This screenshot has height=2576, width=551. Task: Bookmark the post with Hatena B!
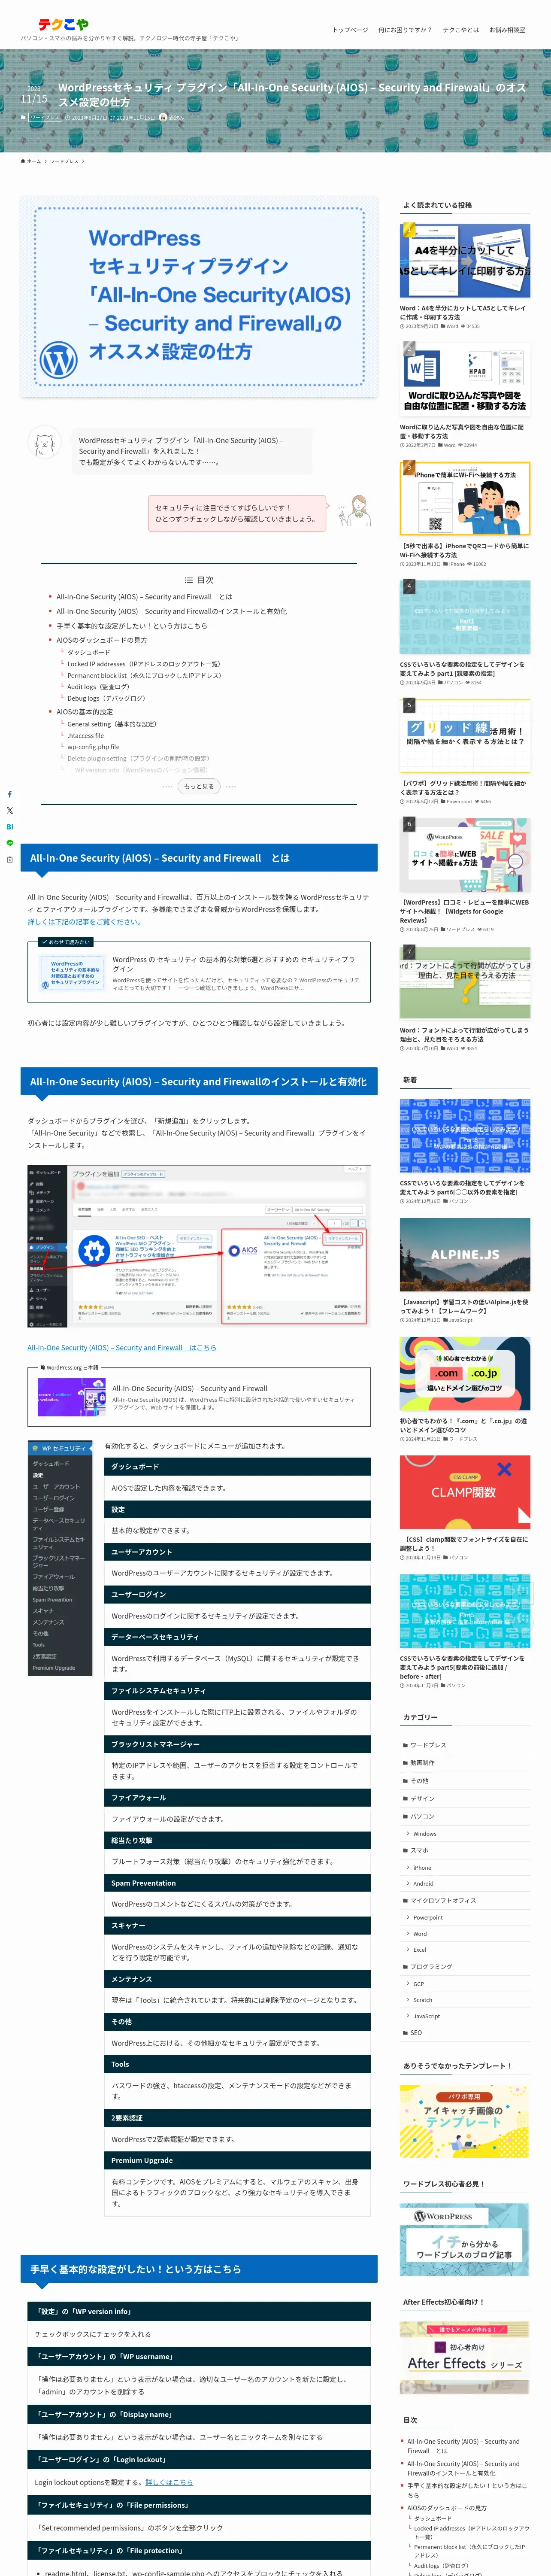tap(10, 827)
